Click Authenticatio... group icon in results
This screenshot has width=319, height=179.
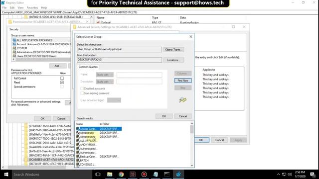point(78,153)
